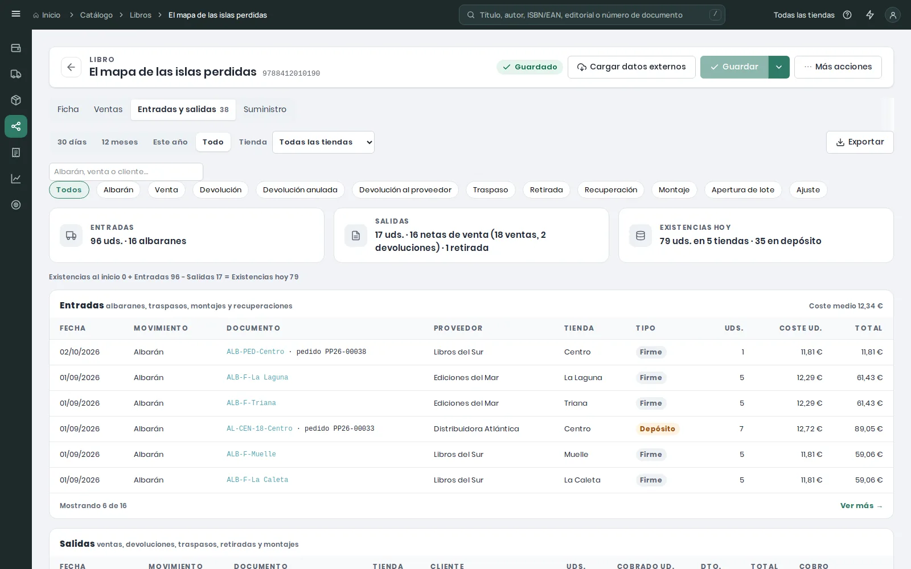Open the document list sidebar section
The width and height of the screenshot is (911, 569).
[x=16, y=152]
